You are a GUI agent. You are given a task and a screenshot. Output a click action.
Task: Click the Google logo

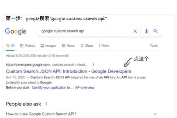click(x=16, y=31)
